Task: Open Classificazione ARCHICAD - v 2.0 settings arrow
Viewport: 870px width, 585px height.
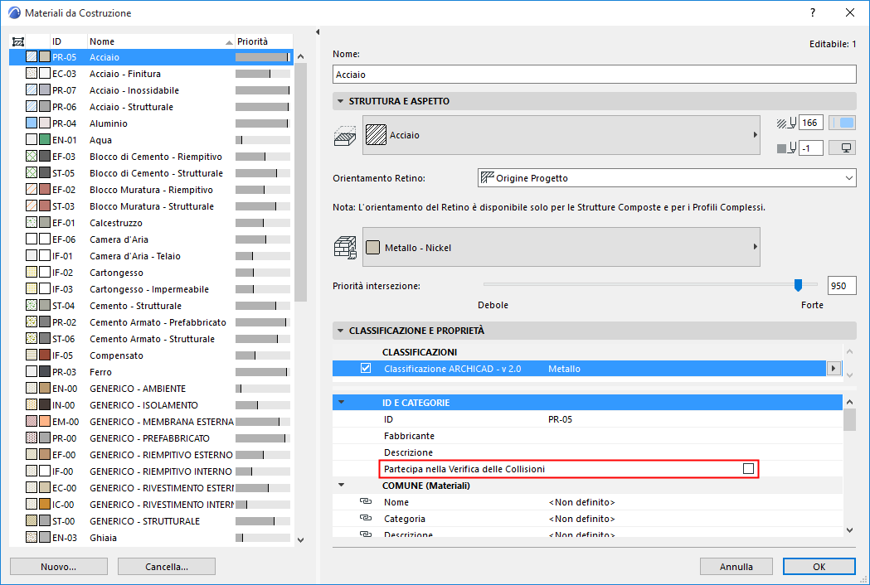Action: click(834, 367)
